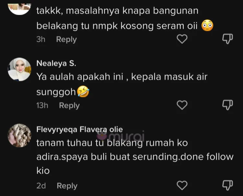The height and width of the screenshot is (196, 243).
Task: Open the Nealeya S. username link
Action: (x=56, y=63)
